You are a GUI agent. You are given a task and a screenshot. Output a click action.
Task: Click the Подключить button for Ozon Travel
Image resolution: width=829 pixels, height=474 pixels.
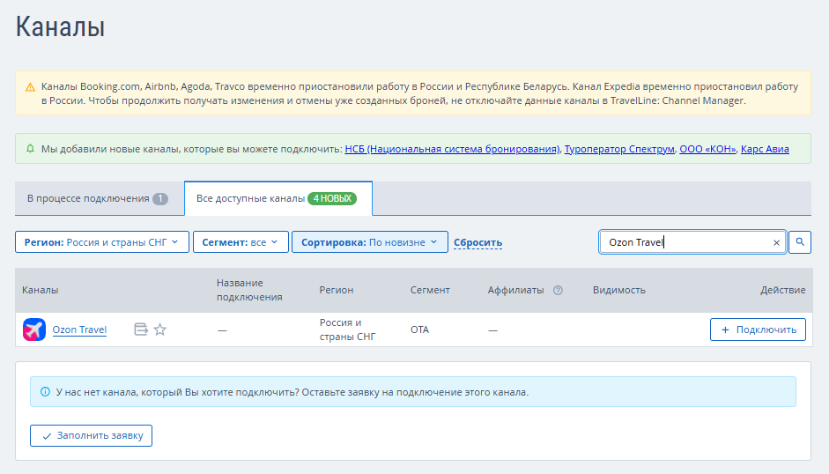pos(758,330)
